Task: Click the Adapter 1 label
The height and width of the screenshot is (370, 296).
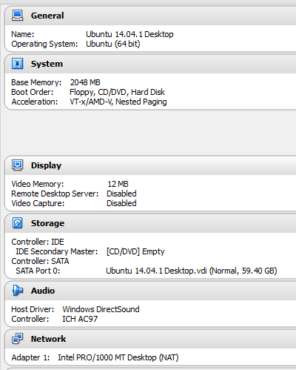Action: coord(30,357)
